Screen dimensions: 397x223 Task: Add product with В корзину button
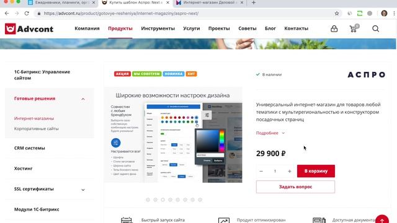tap(316, 171)
